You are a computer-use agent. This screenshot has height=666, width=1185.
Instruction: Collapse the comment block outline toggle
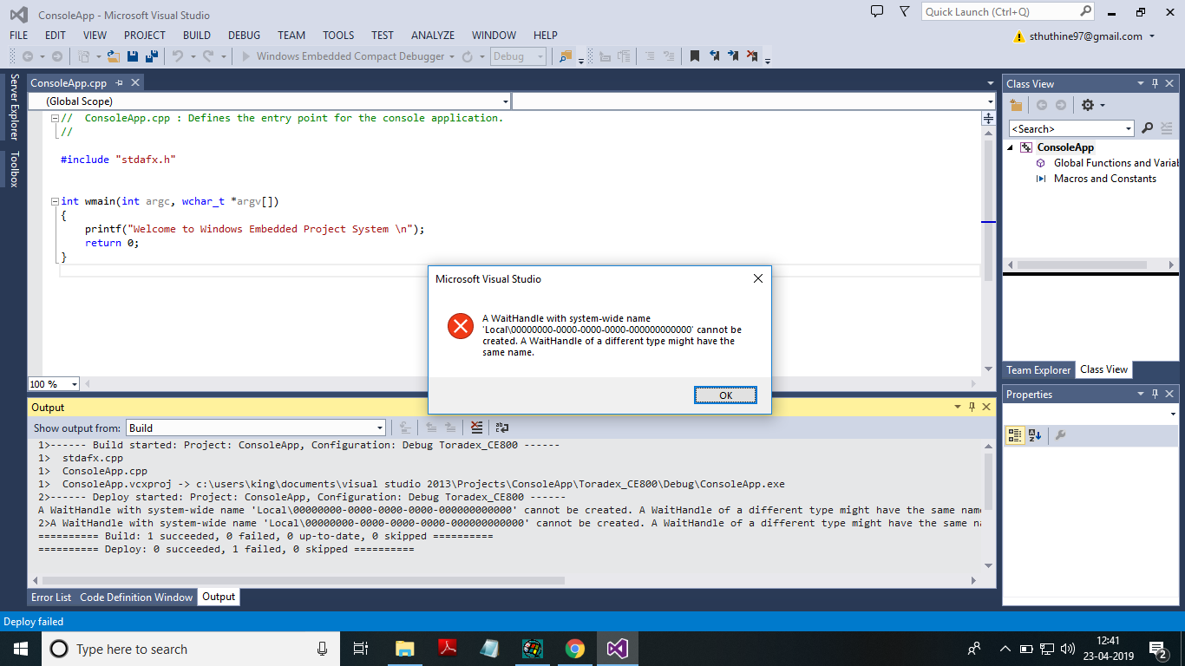55,118
